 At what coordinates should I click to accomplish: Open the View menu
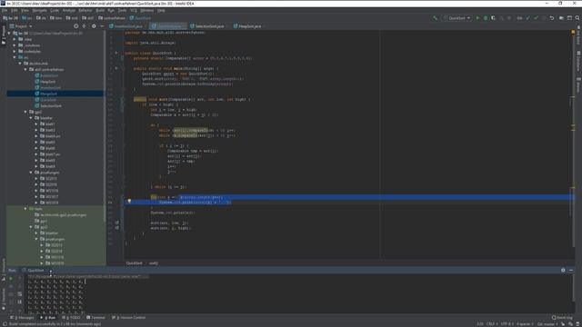(x=25, y=10)
